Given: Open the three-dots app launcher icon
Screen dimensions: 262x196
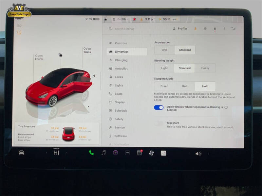Looking at the screenshot, I should click(x=127, y=152).
